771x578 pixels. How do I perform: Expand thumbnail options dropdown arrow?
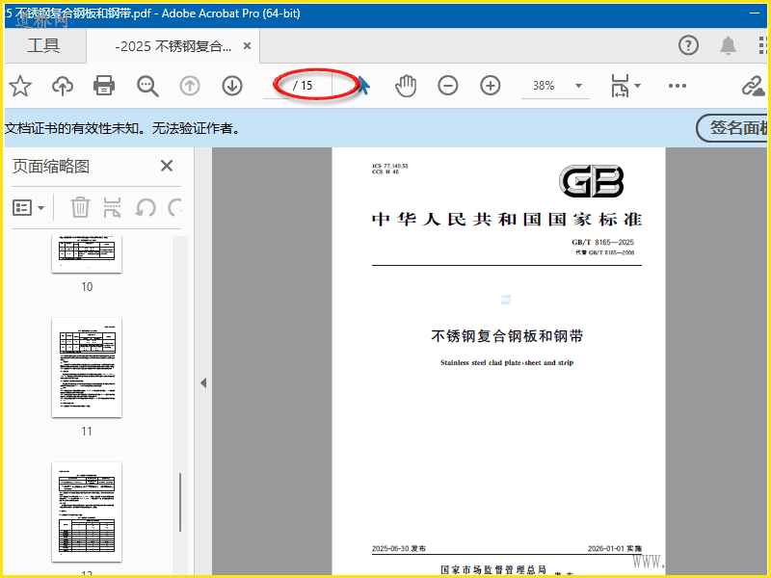point(41,208)
